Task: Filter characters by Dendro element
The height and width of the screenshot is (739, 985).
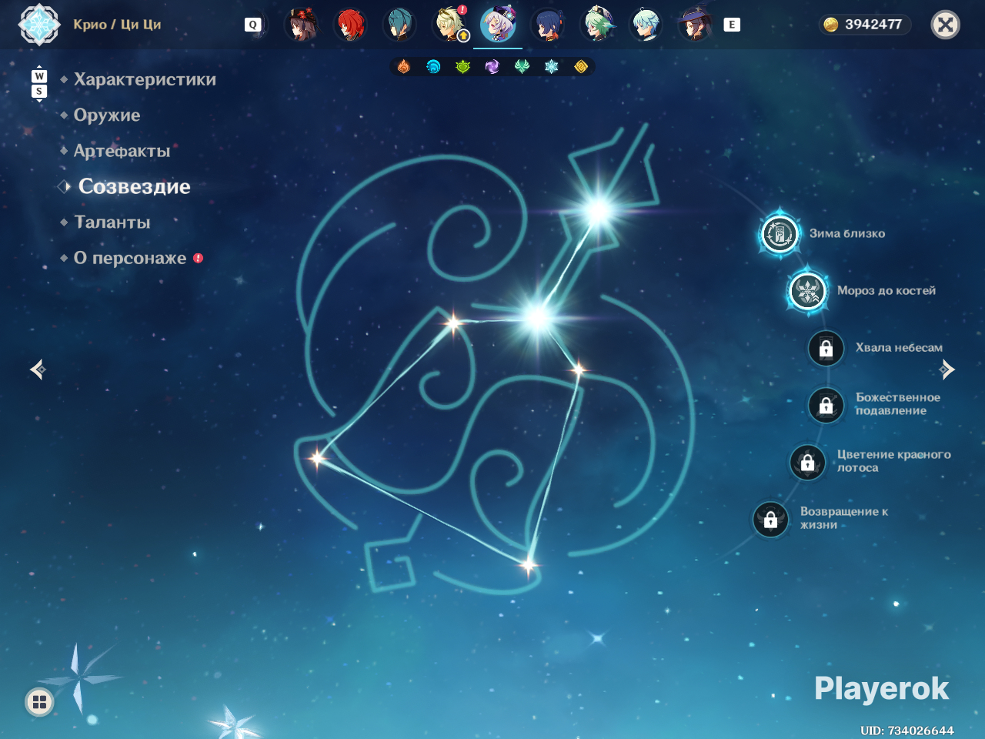Action: [462, 67]
